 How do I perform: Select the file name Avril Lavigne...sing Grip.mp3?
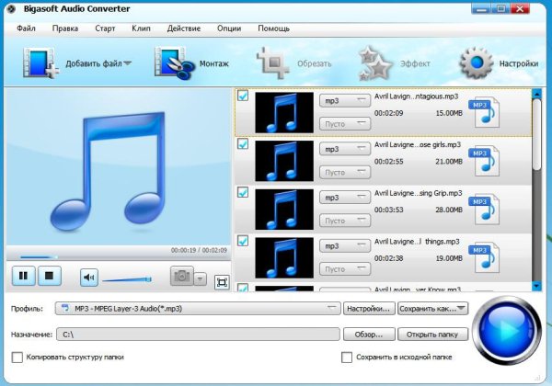[419, 193]
